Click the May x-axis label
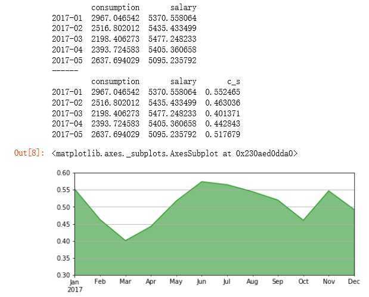This screenshot has width=369, height=297. pyautogui.click(x=176, y=281)
